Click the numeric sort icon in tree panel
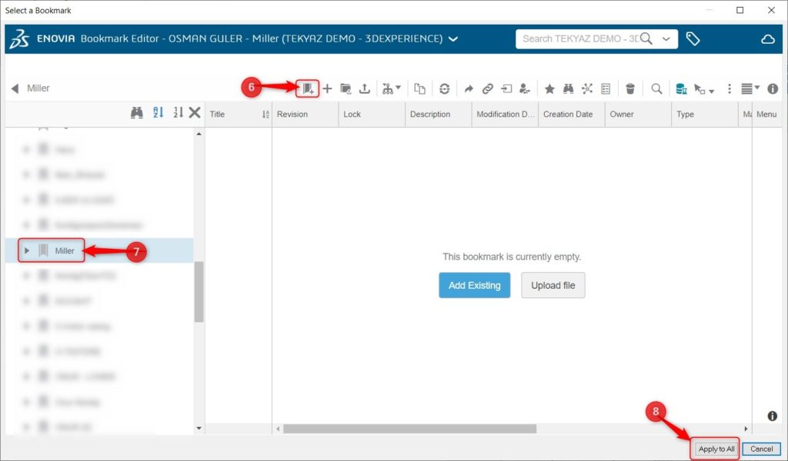Screen dimensions: 788x461 click(x=178, y=112)
